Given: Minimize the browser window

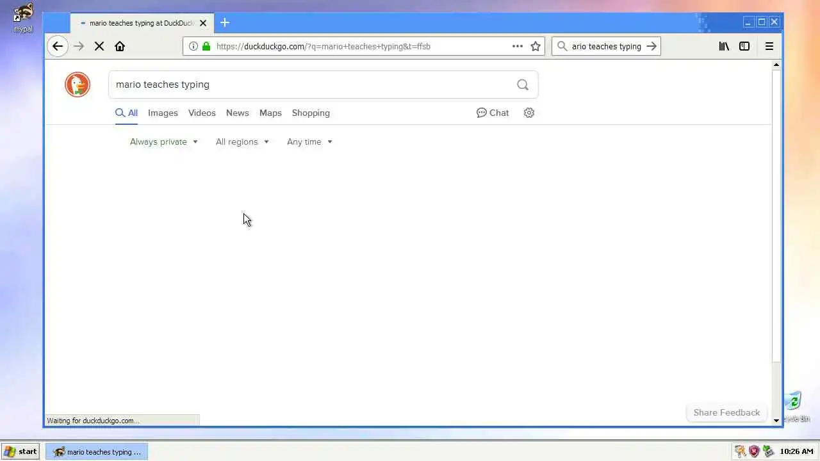Looking at the screenshot, I should click(748, 22).
